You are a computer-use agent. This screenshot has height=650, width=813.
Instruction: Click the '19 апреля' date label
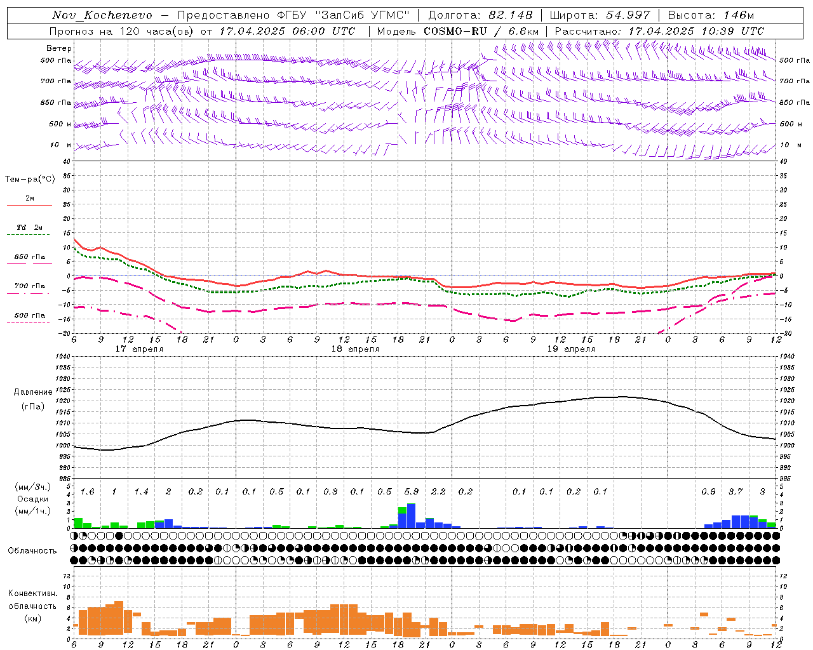(x=571, y=349)
